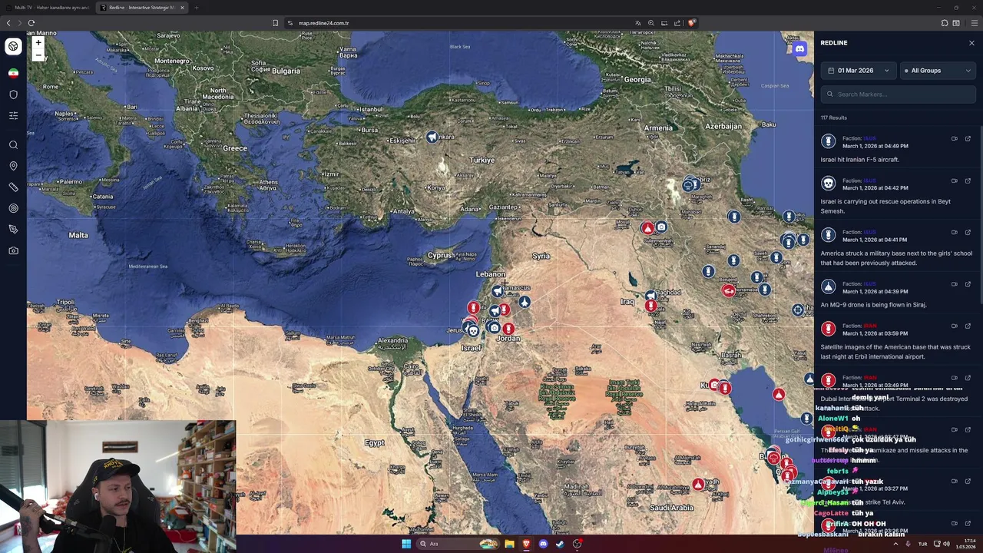The image size is (983, 553).
Task: Click the Discord icon on the map
Action: (799, 49)
